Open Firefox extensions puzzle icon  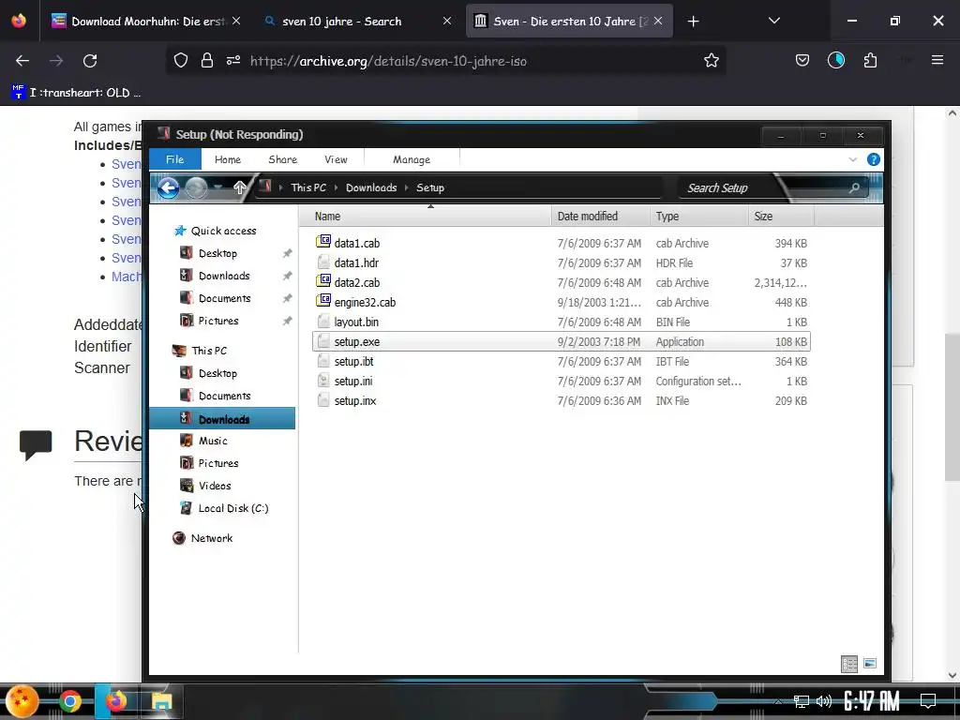click(870, 61)
